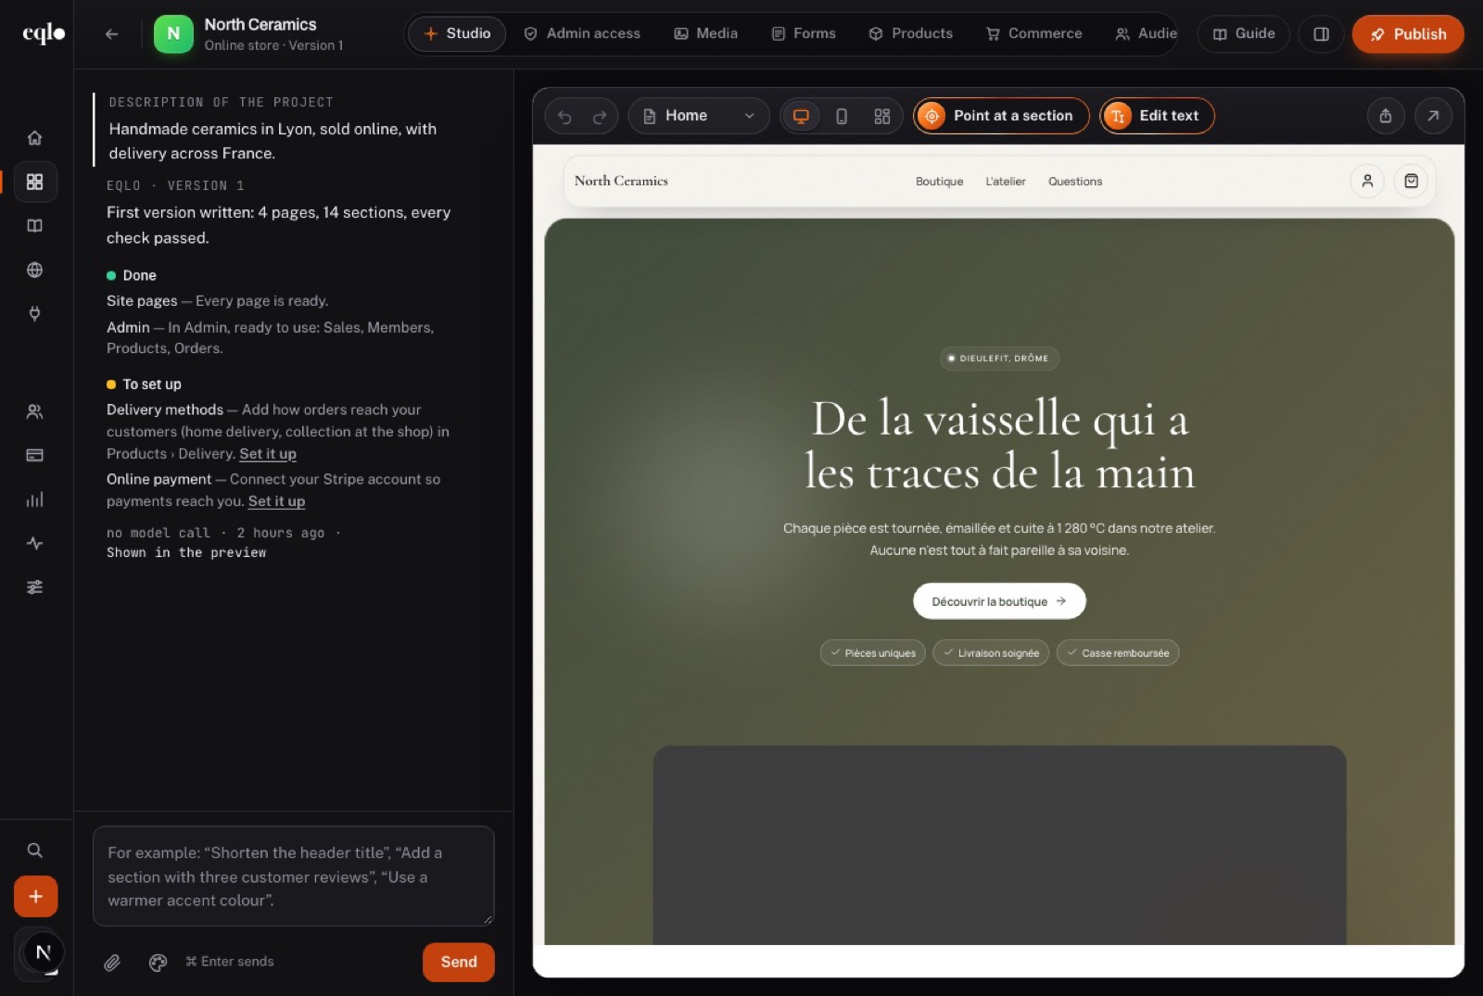Screen dimensions: 1483x996
Task: Open the Studio tab
Action: tap(457, 33)
